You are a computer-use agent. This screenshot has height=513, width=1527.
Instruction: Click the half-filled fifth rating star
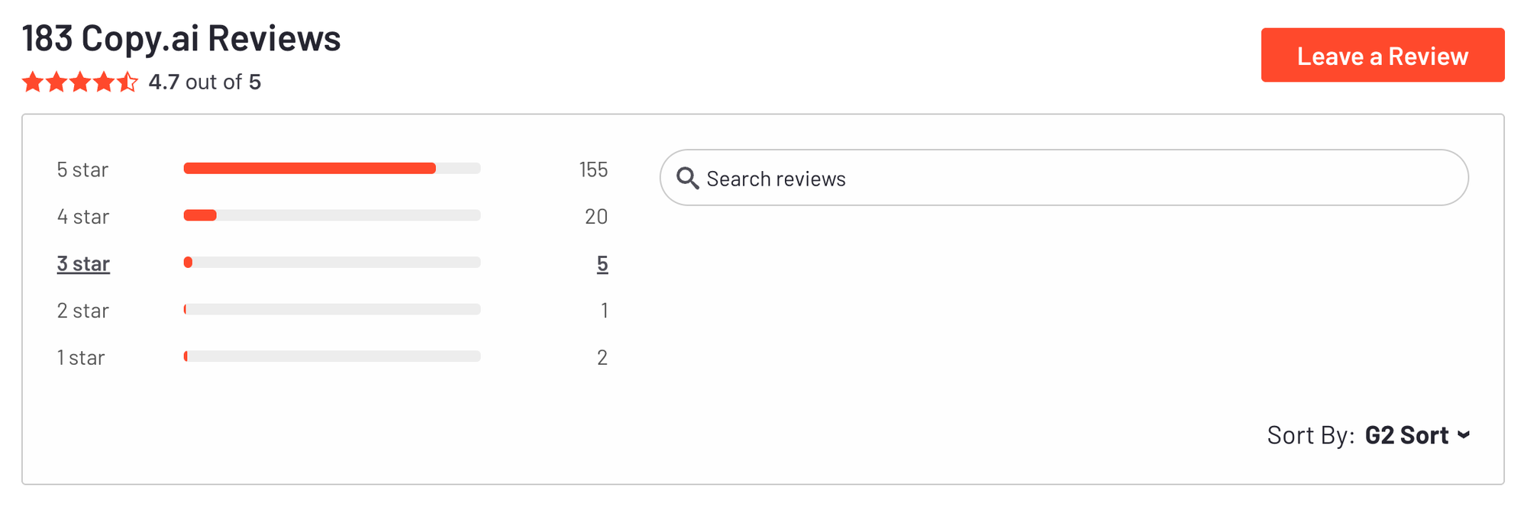coord(128,82)
